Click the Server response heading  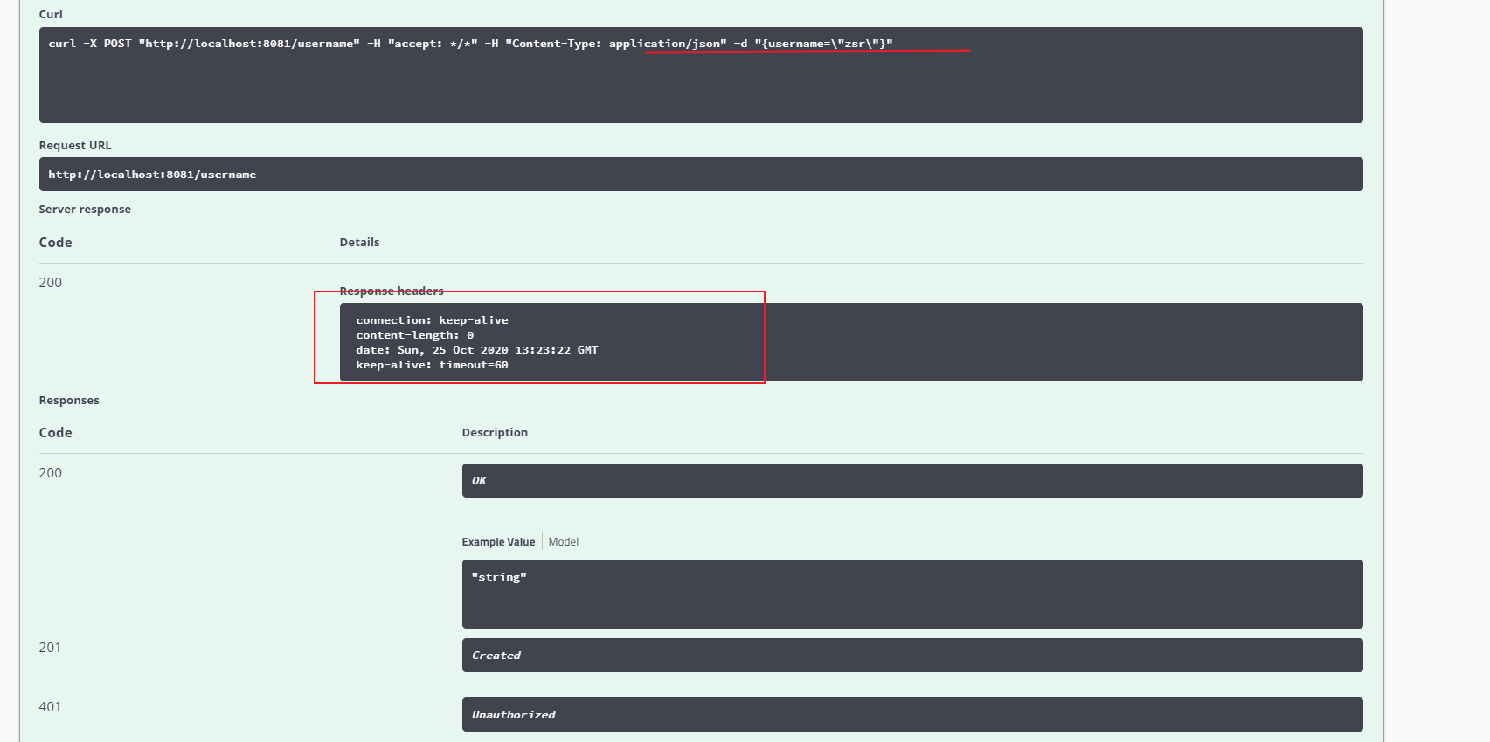[85, 209]
